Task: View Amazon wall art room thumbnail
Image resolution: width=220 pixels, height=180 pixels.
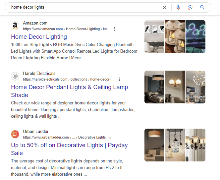Action: (x=154, y=37)
